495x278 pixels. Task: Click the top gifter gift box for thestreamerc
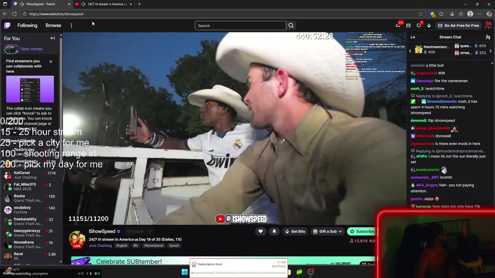pyautogui.click(x=418, y=49)
